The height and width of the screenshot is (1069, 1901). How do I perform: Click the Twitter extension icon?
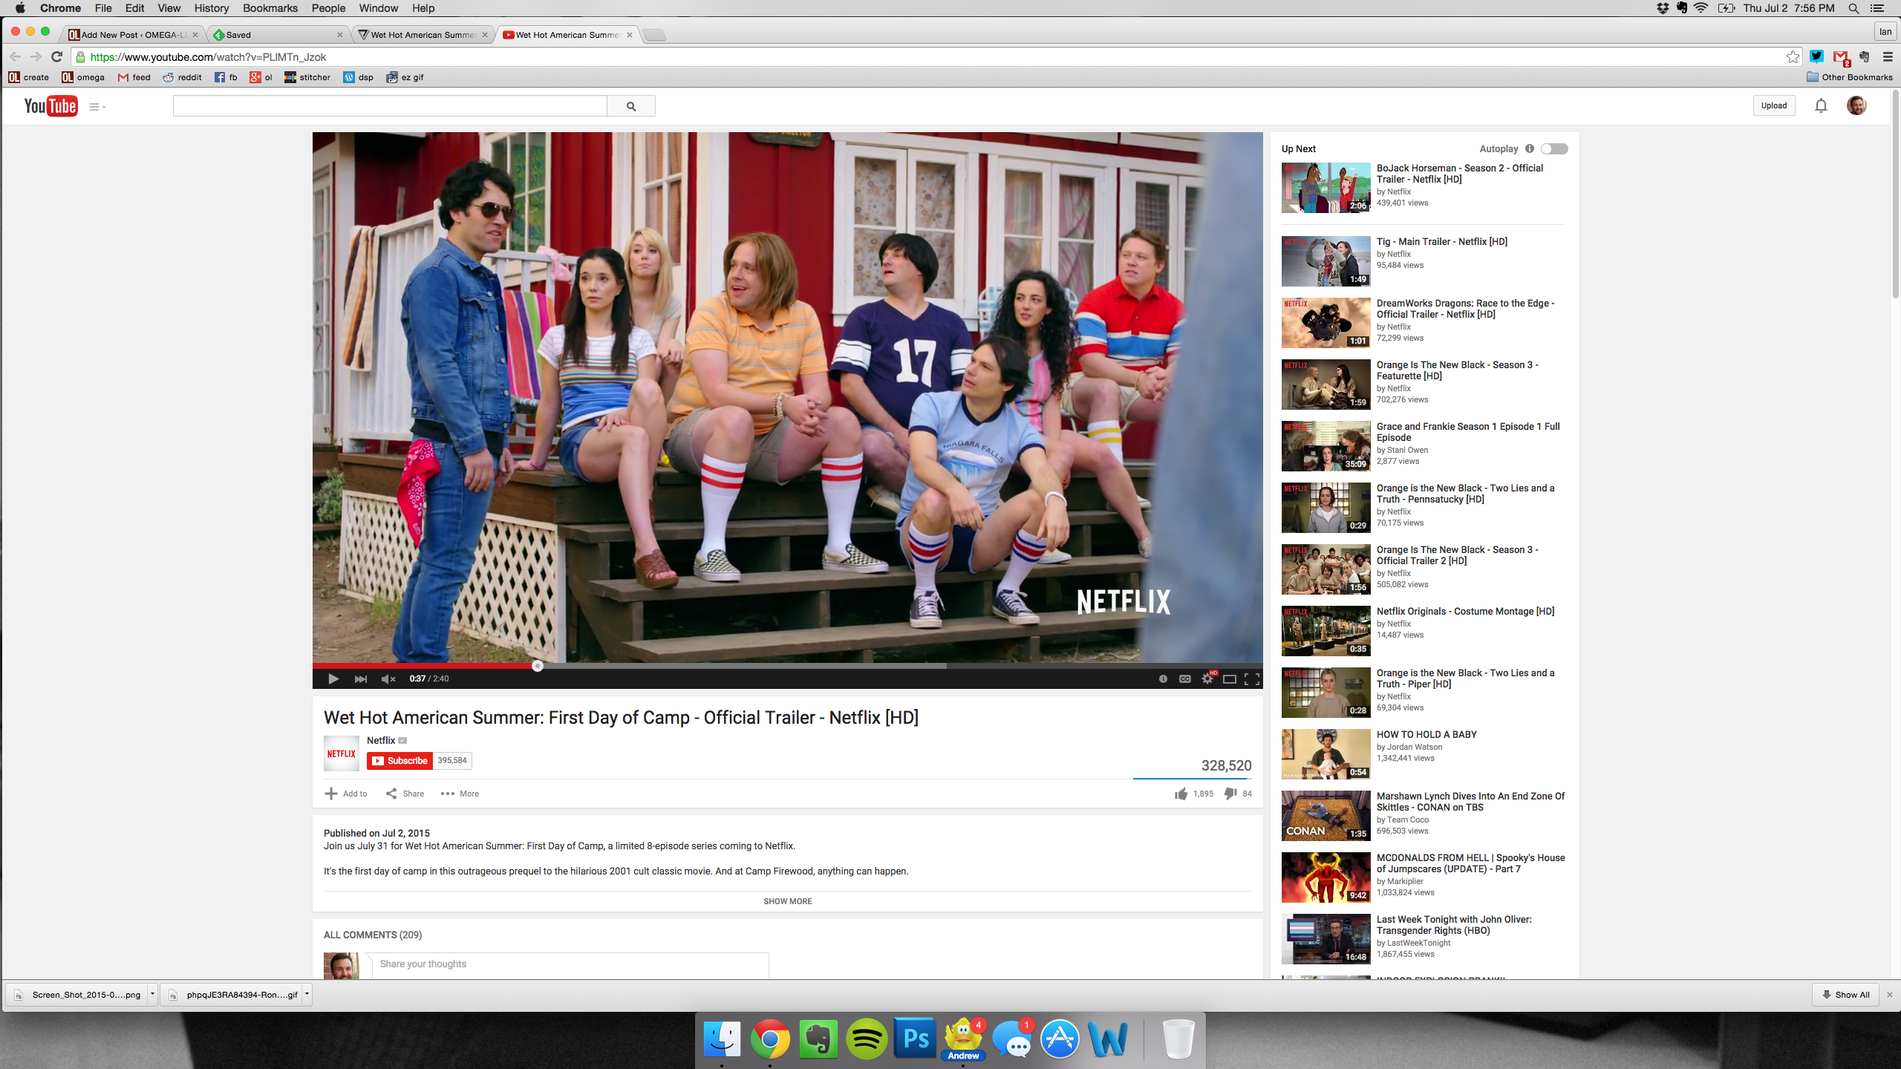1816,56
